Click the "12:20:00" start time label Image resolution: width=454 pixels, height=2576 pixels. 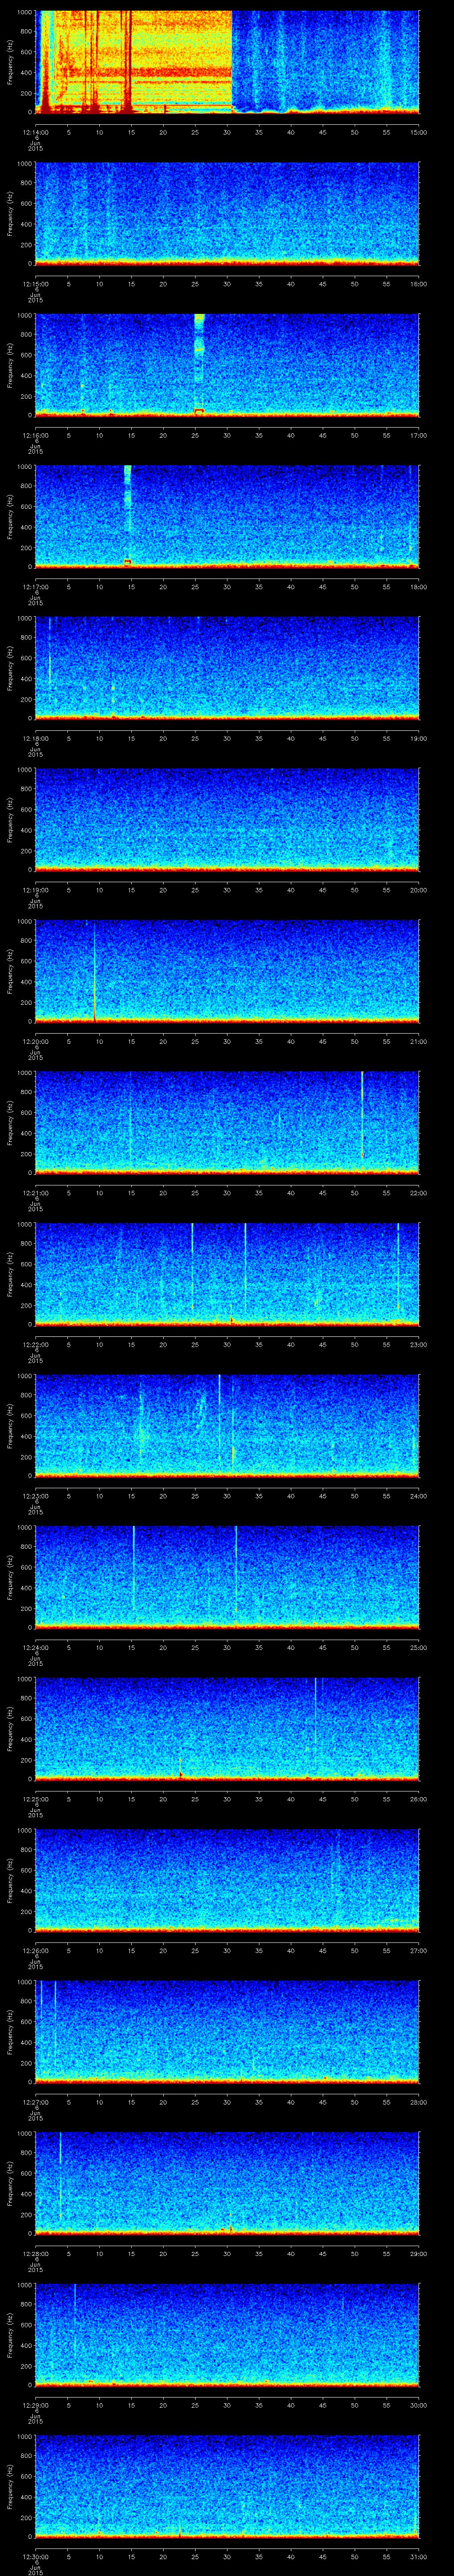pos(36,1042)
